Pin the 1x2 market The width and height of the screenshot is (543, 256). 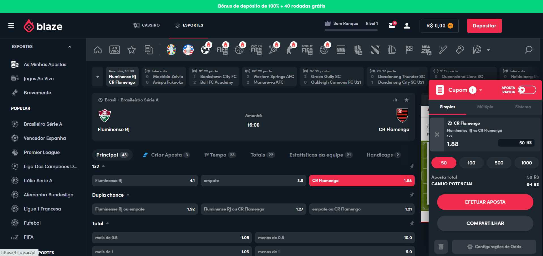coord(412,166)
